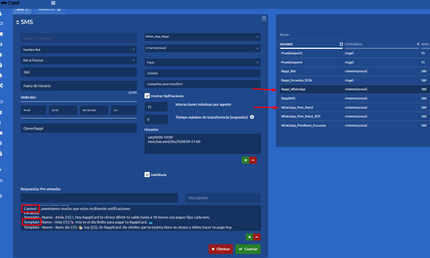
Task: Click the info icon beside transfer time
Action: pos(252,117)
